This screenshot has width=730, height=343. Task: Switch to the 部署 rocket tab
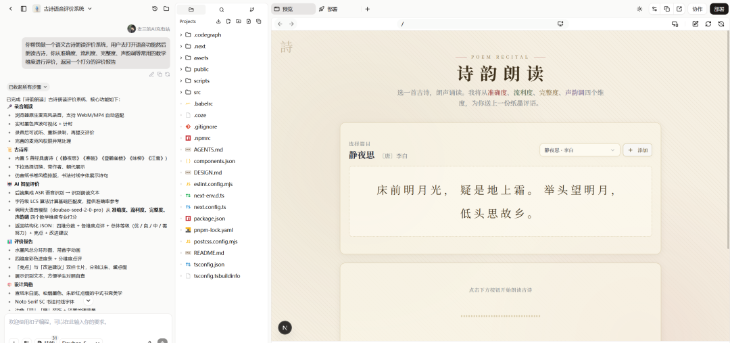[x=328, y=9]
